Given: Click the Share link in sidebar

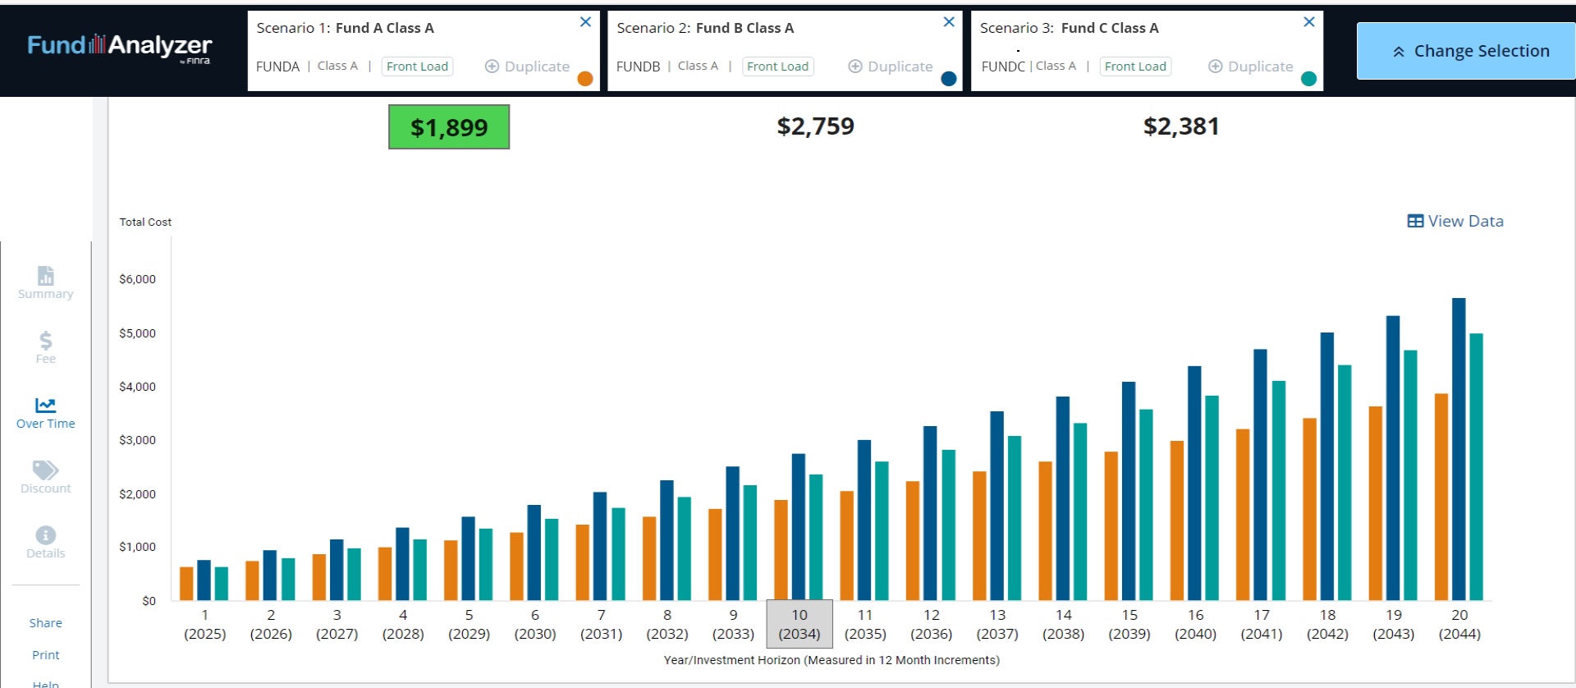Looking at the screenshot, I should coord(46,623).
